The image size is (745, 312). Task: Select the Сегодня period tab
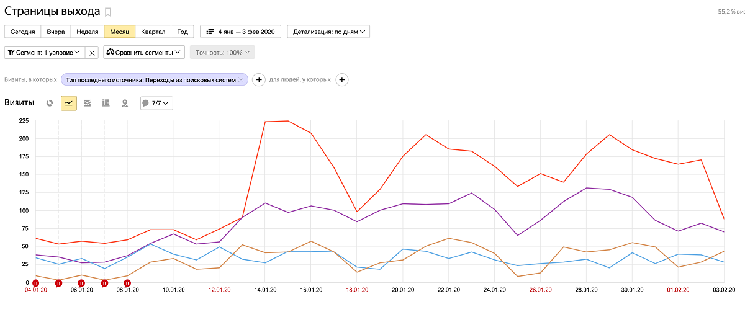[23, 32]
